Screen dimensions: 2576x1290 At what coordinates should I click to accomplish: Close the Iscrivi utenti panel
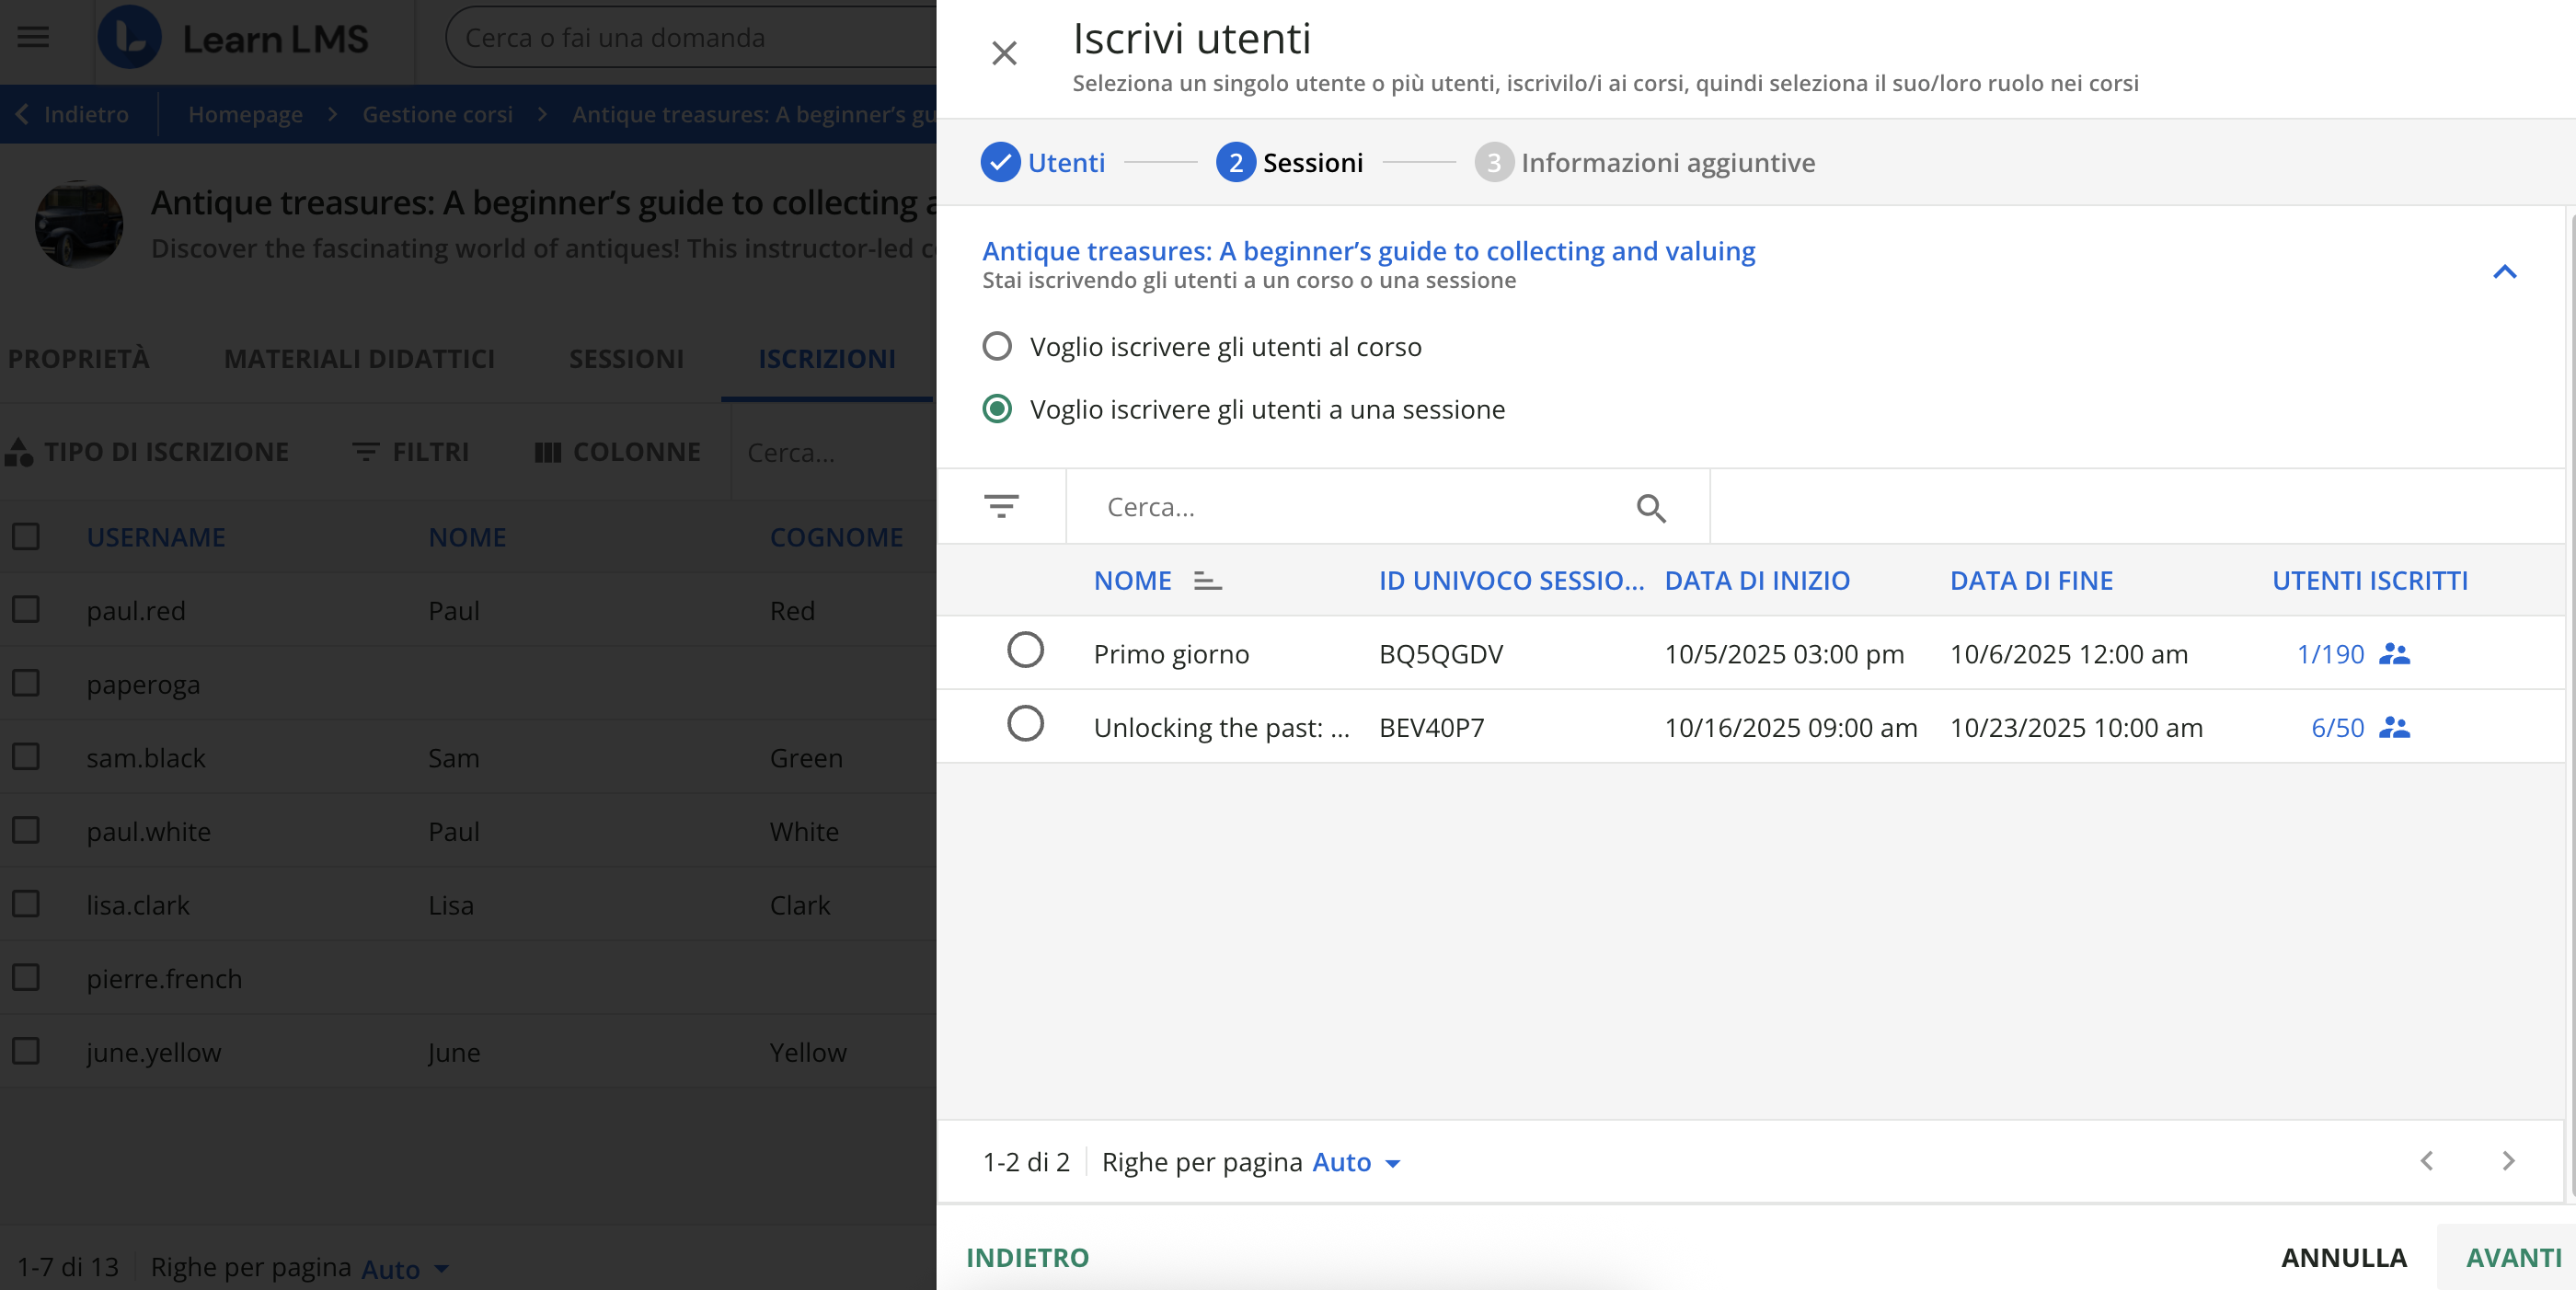(x=1003, y=53)
